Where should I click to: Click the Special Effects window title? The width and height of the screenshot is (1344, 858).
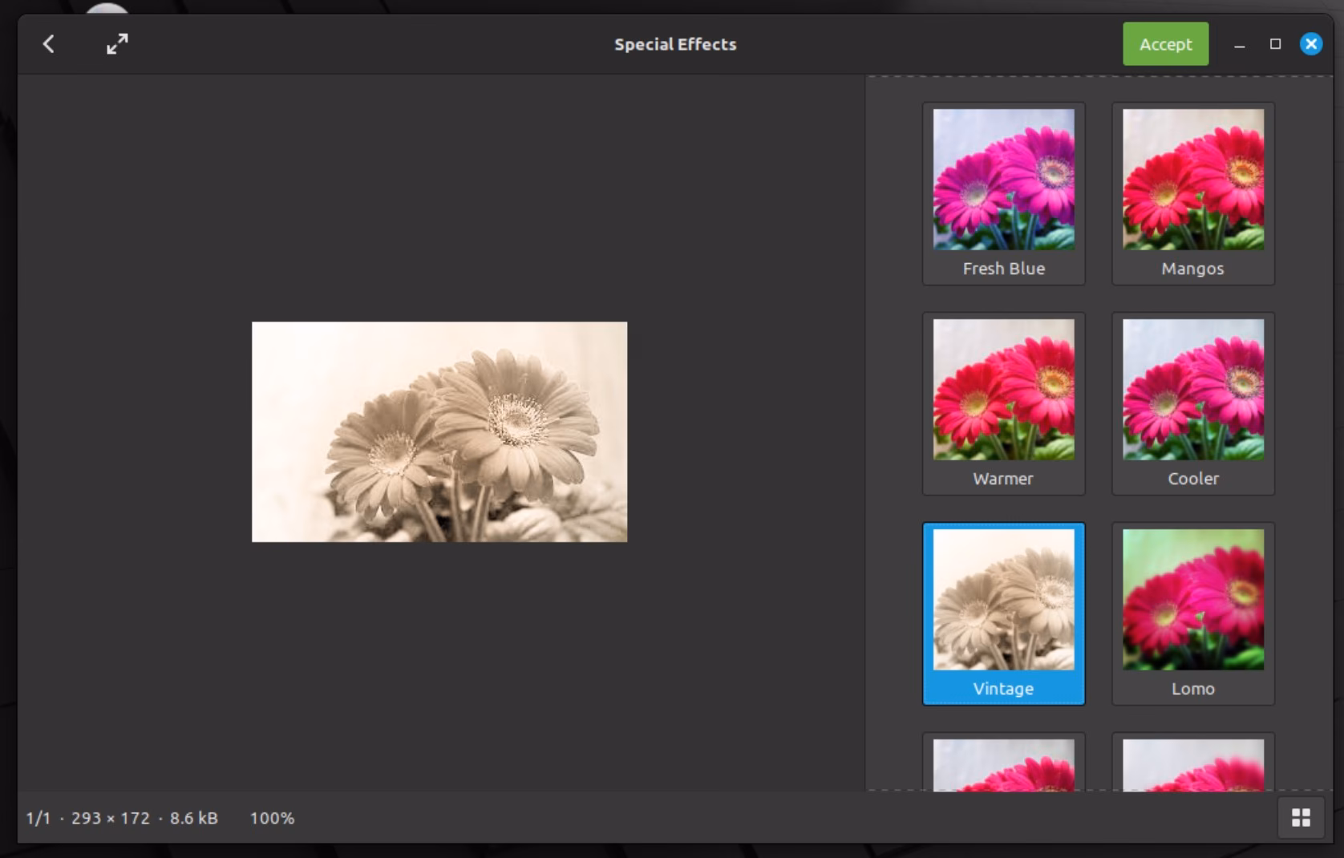[x=674, y=44]
